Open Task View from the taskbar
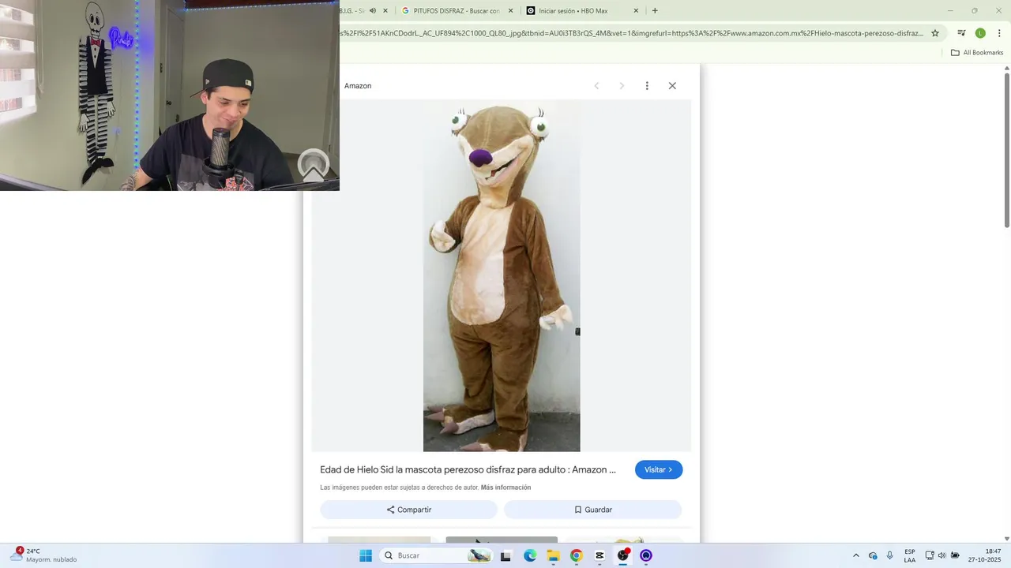1011x568 pixels. 505,555
